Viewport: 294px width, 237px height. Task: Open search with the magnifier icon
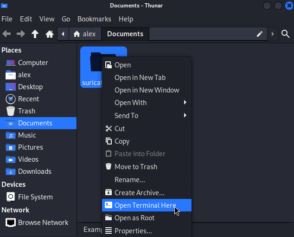click(285, 34)
